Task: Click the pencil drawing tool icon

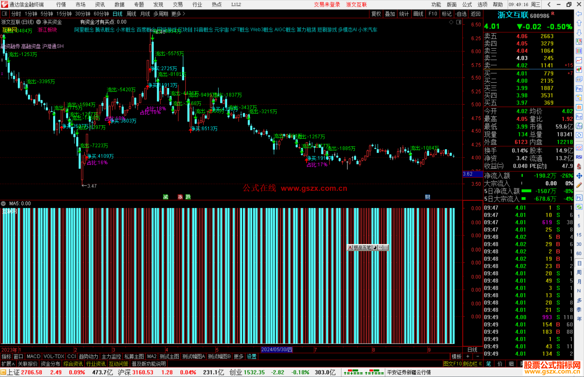Action: point(579,185)
